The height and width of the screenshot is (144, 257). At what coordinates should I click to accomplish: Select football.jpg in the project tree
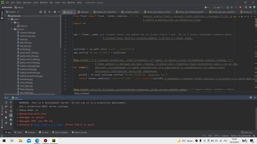(24, 49)
